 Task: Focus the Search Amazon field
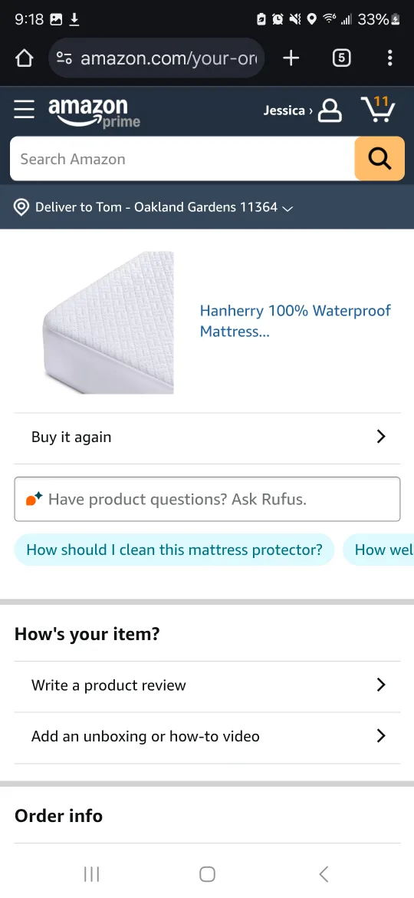click(x=182, y=159)
